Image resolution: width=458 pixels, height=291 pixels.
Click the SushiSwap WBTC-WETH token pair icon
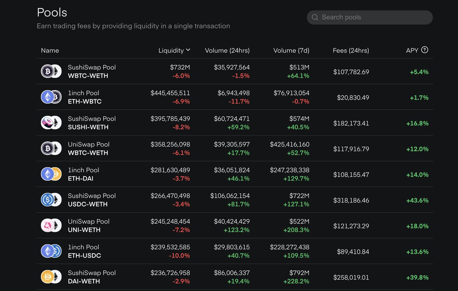(x=51, y=72)
